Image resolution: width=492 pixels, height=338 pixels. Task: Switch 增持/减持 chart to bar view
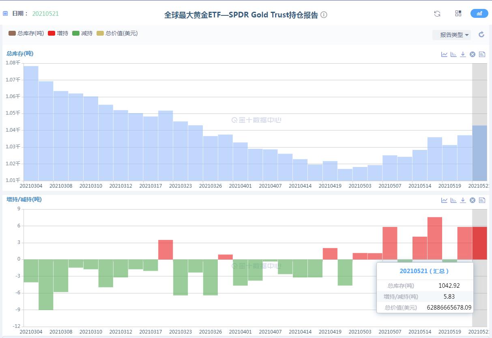point(453,200)
